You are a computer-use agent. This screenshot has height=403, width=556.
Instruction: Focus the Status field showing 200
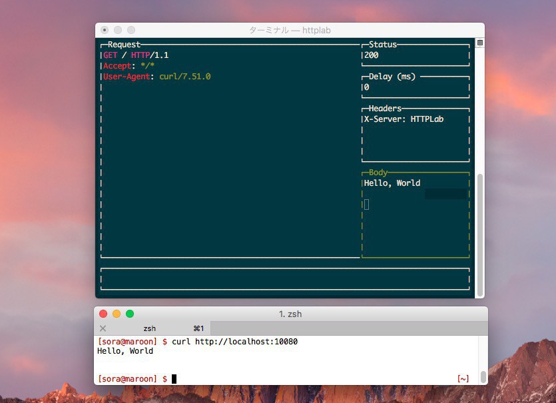coord(415,55)
